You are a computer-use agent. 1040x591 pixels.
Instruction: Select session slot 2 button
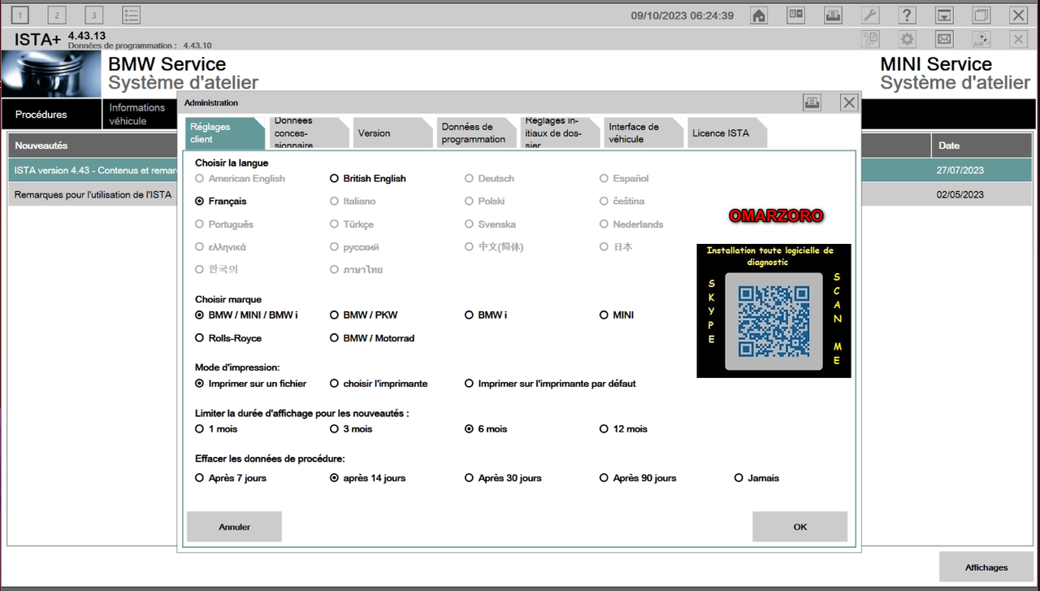[57, 15]
